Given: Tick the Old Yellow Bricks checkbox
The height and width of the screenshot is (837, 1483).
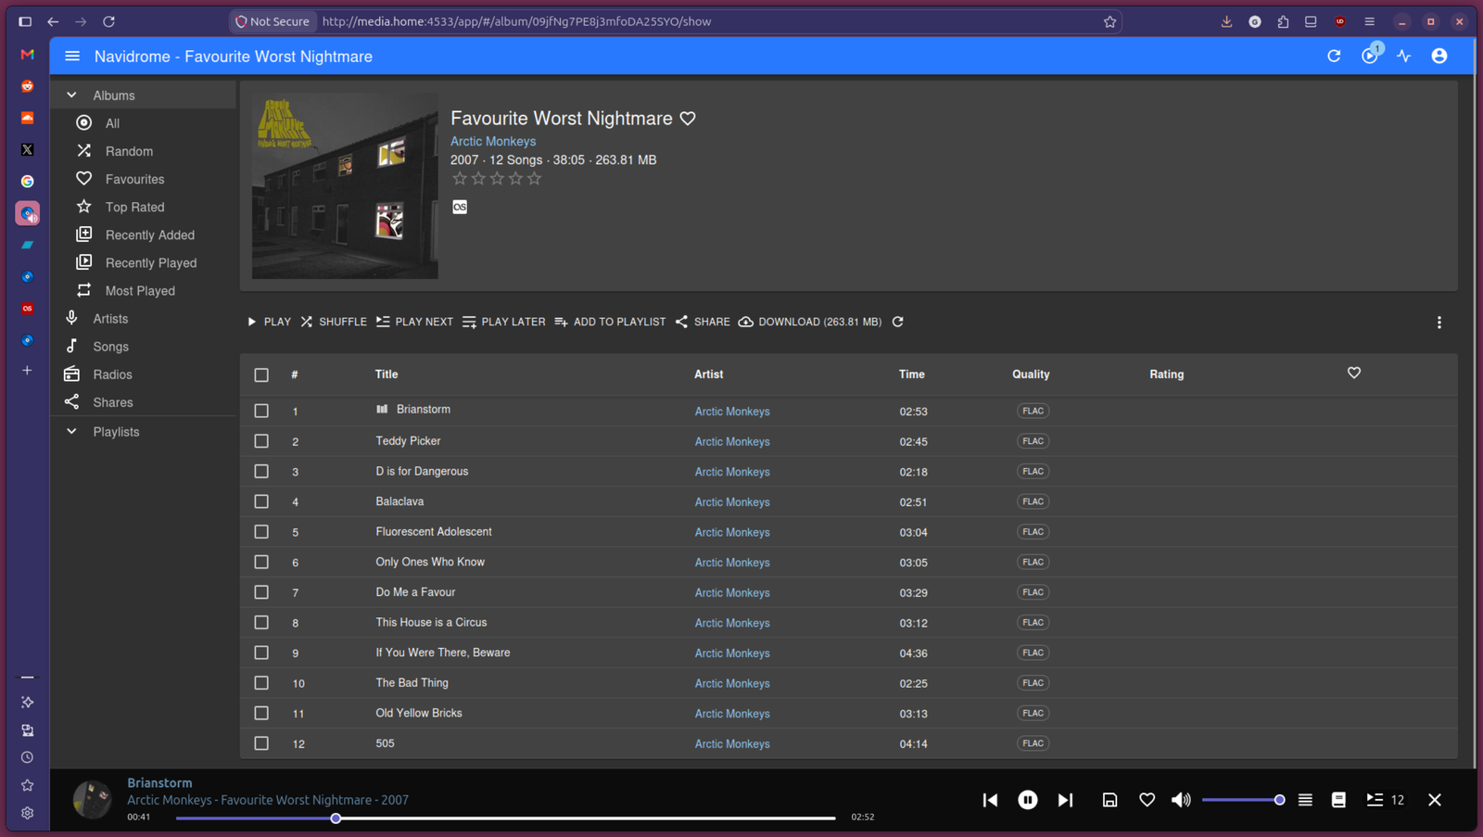Looking at the screenshot, I should (261, 713).
